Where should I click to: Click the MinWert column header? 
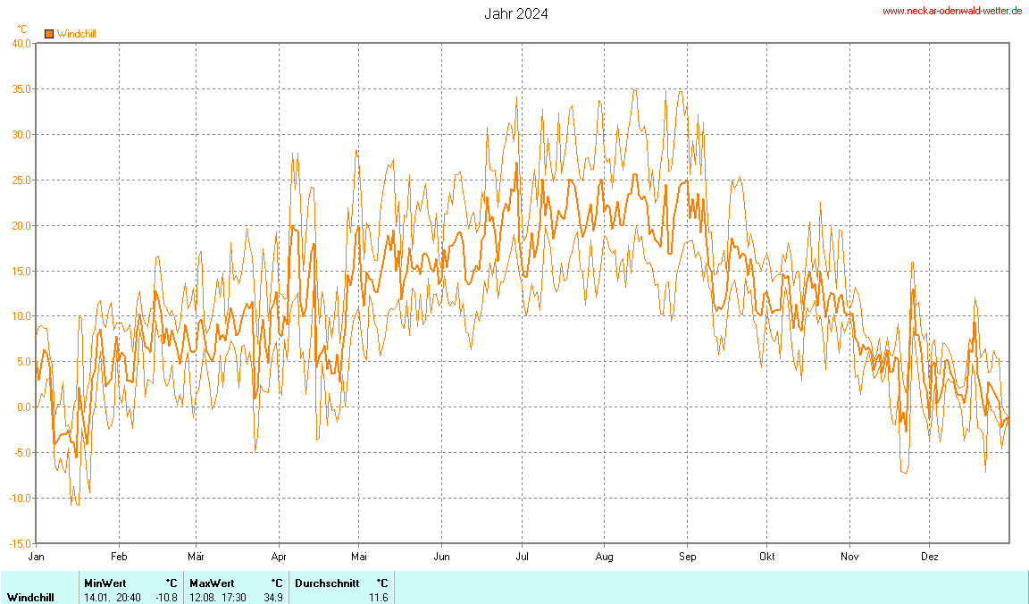click(x=105, y=583)
